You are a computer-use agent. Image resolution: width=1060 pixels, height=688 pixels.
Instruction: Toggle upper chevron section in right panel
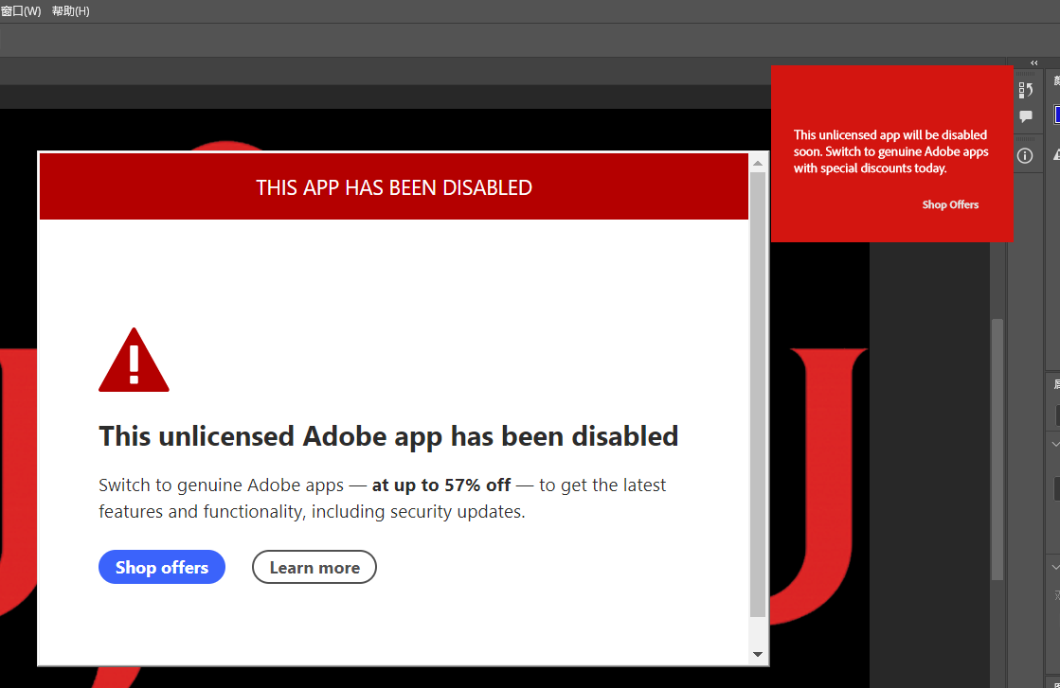pyautogui.click(x=1055, y=443)
